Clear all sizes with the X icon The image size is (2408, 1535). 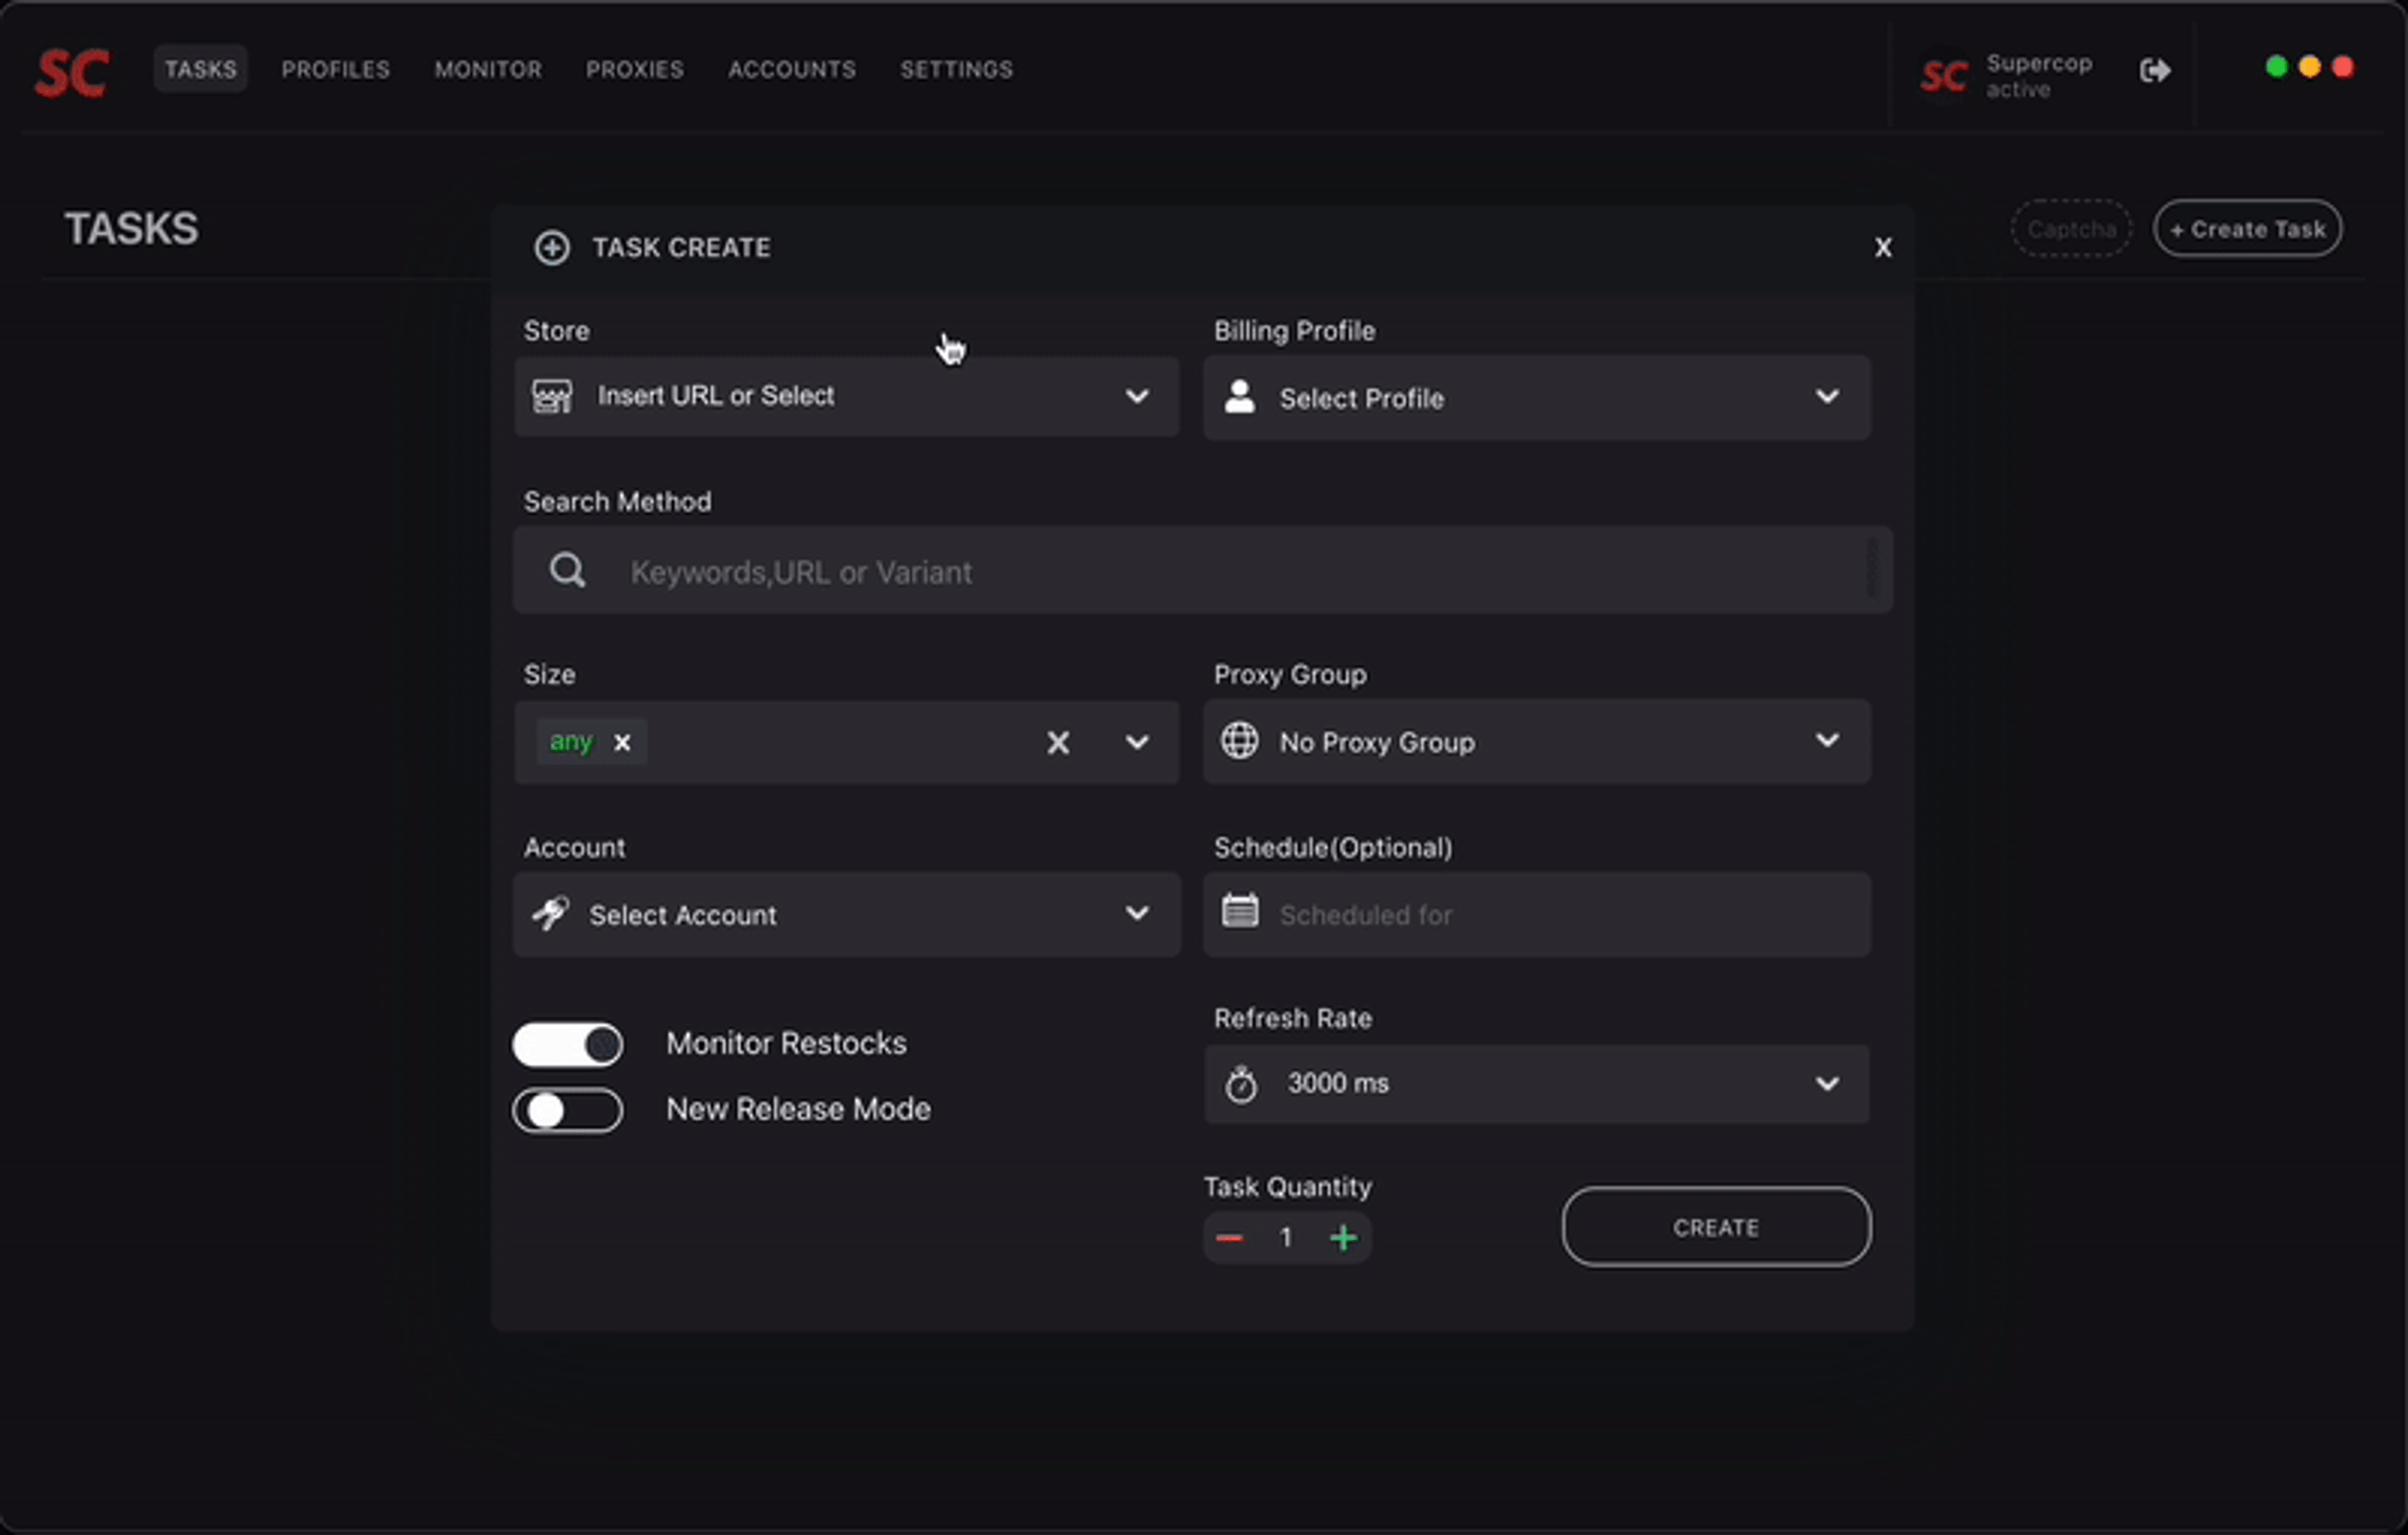point(1058,743)
